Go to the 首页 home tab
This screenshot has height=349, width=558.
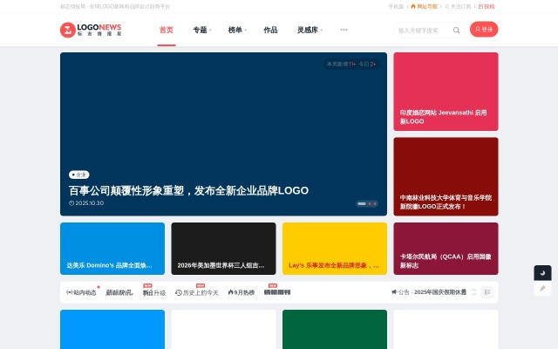166,30
